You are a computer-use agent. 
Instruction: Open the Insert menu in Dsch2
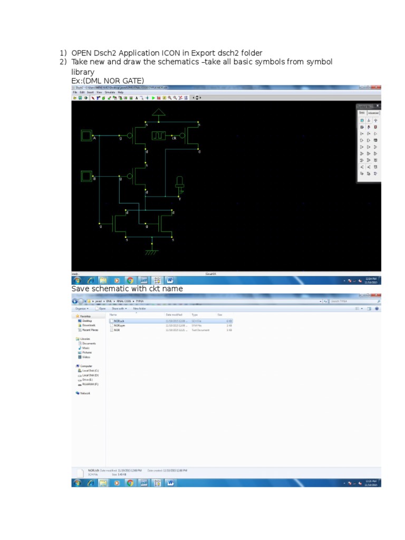90,92
